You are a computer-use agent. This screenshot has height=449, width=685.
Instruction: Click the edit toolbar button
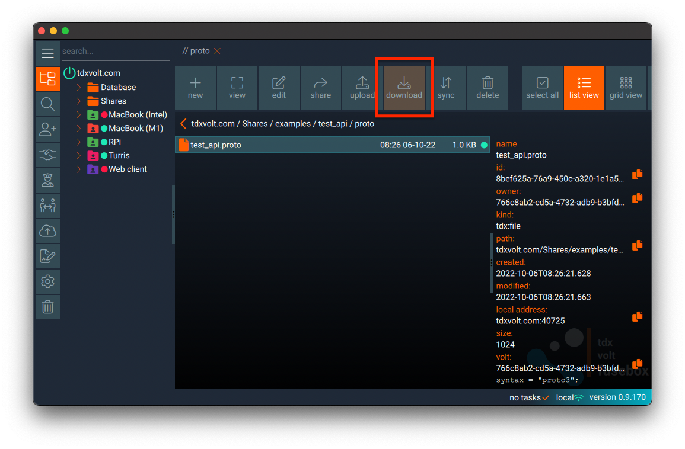click(x=279, y=88)
